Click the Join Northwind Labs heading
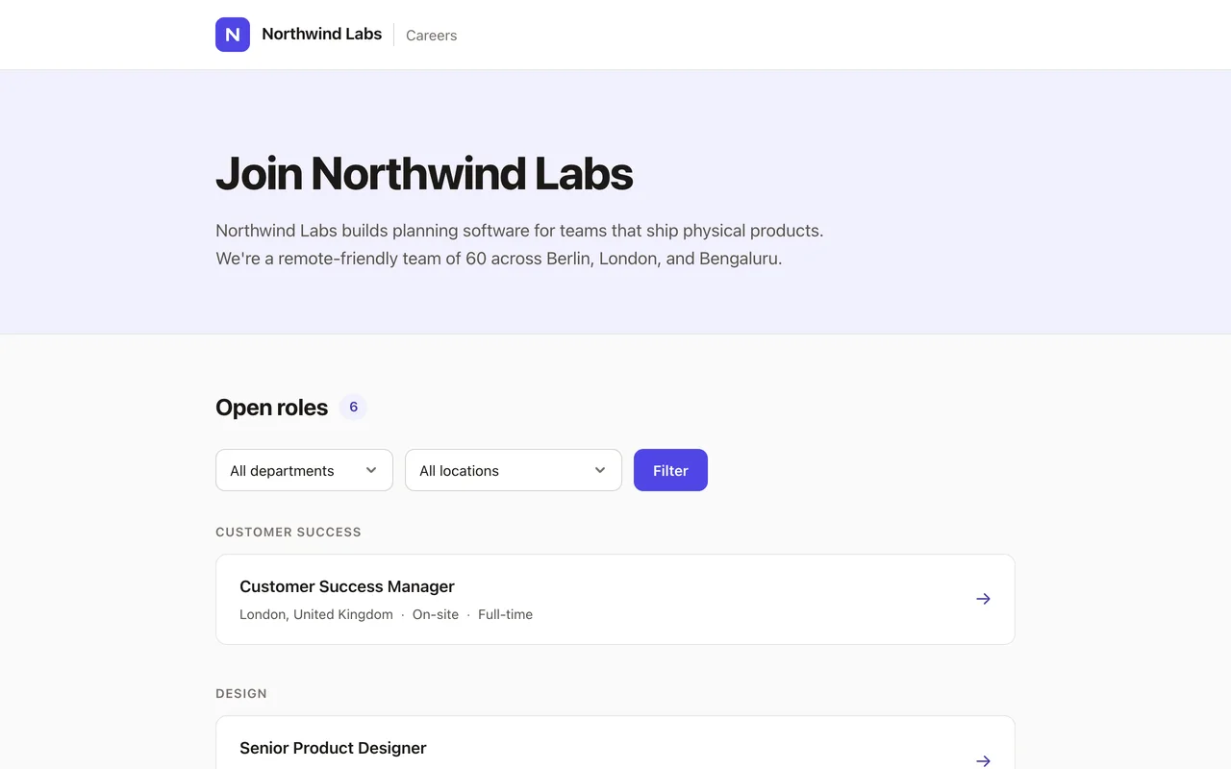This screenshot has height=769, width=1231. (x=424, y=174)
